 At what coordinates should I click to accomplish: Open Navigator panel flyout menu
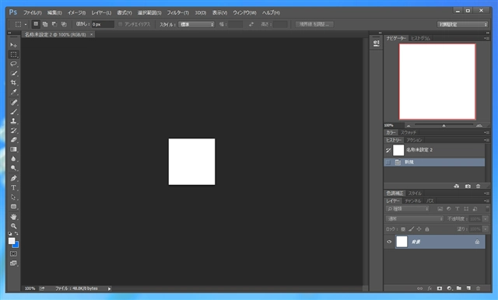486,38
